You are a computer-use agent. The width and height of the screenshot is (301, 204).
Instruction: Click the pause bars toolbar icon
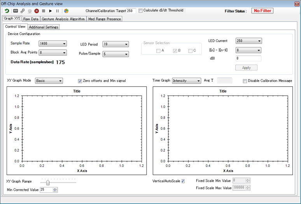point(58,11)
